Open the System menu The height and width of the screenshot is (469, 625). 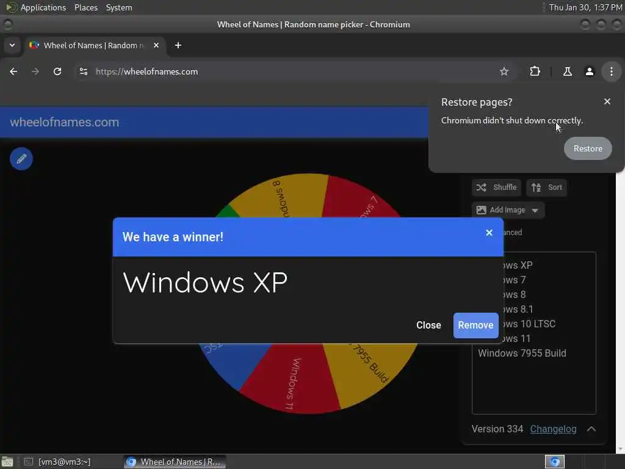[x=119, y=7]
